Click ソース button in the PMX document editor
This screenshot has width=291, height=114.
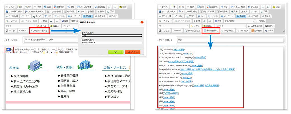pos(10,7)
